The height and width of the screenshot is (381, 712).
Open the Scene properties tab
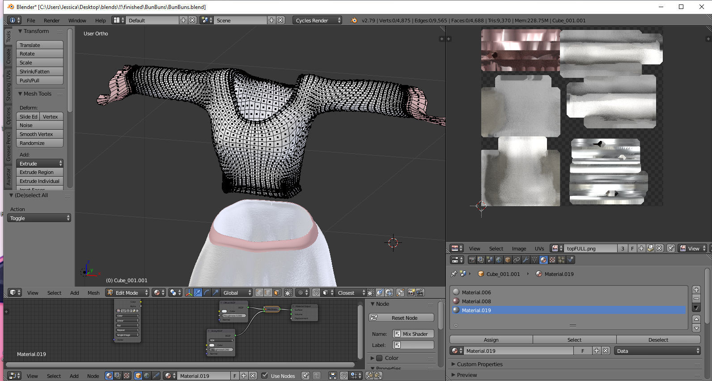[x=490, y=260]
